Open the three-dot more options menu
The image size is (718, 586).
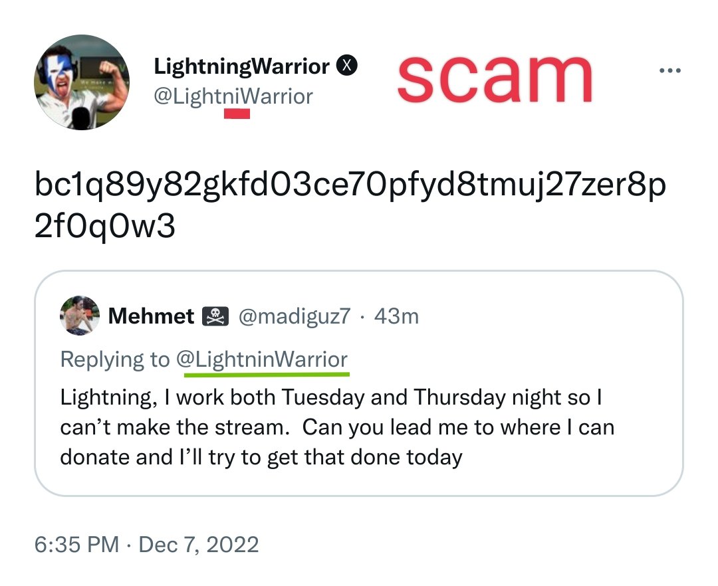pyautogui.click(x=670, y=70)
